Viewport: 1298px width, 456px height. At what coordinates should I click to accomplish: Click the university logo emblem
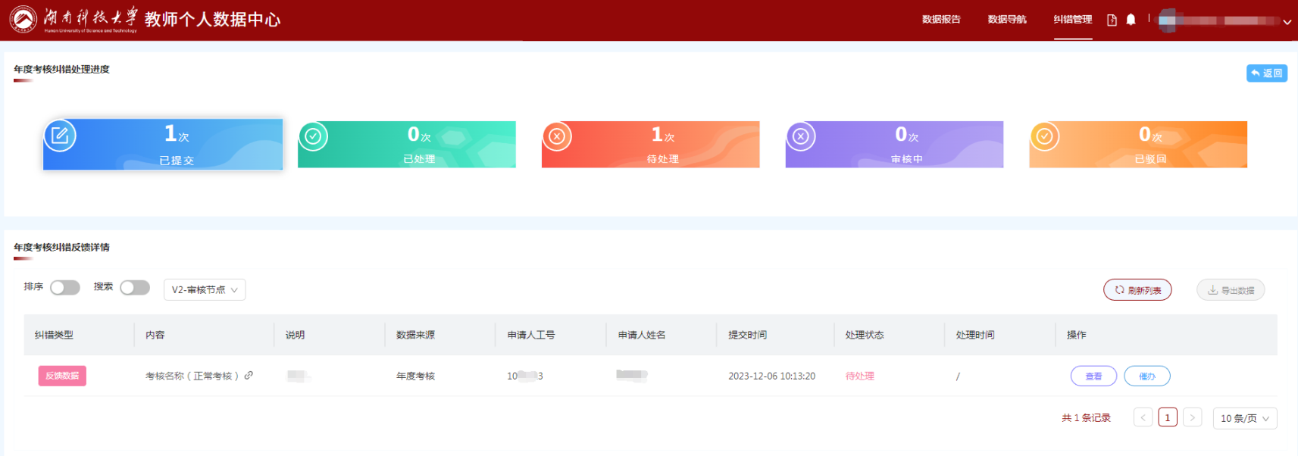pos(23,20)
